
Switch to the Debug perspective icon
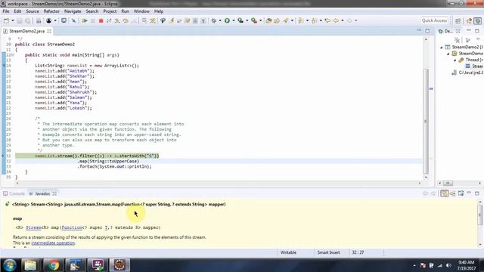pos(478,20)
